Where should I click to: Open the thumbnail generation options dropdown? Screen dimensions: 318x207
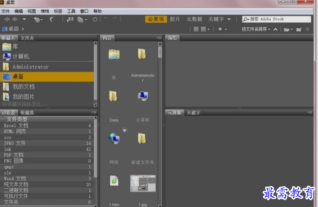pyautogui.click(x=205, y=29)
